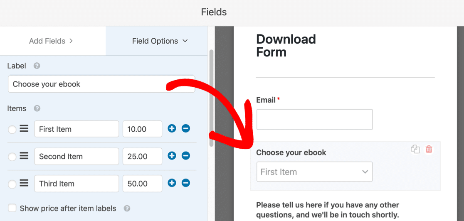Collapse the Field Options tab chevron
464x221 pixels.
185,41
